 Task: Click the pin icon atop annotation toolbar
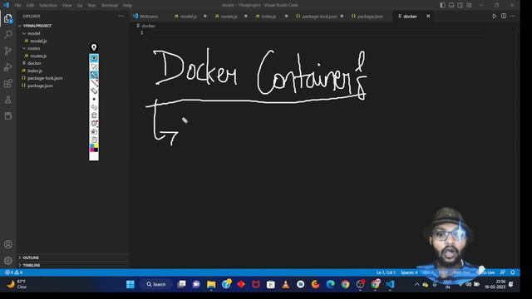tap(94, 47)
